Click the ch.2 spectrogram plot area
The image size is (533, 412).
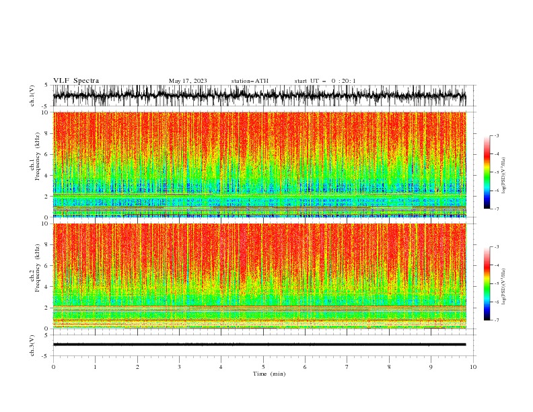[260, 276]
